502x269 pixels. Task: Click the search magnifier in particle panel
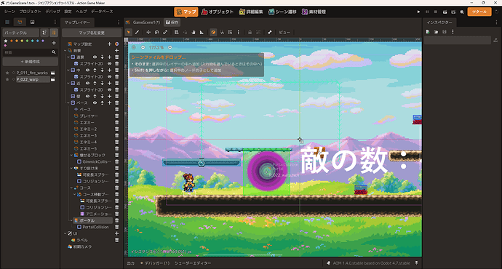click(x=53, y=52)
